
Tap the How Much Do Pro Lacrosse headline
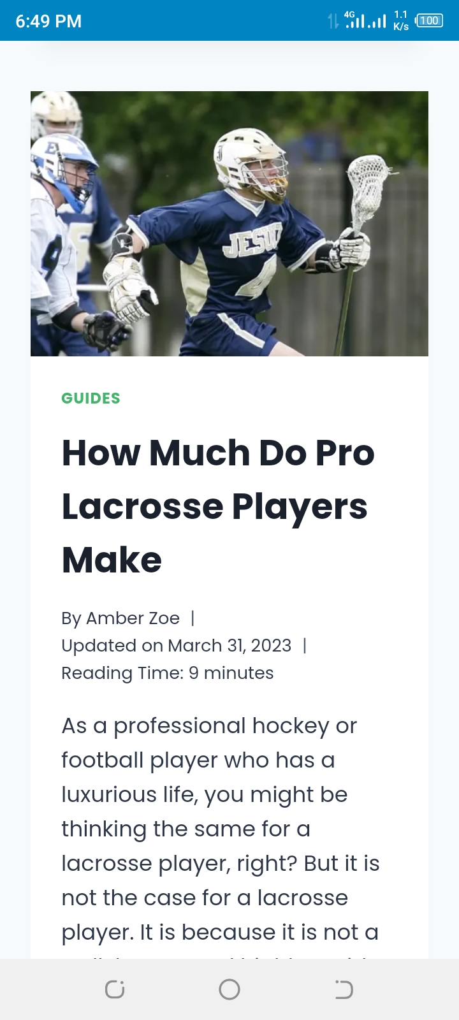tap(218, 506)
